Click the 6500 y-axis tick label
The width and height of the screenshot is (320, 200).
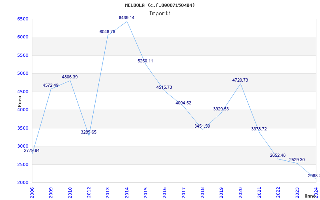click(x=22, y=19)
